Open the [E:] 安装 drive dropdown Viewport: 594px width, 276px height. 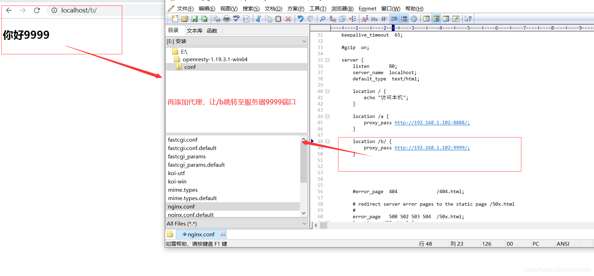point(236,41)
